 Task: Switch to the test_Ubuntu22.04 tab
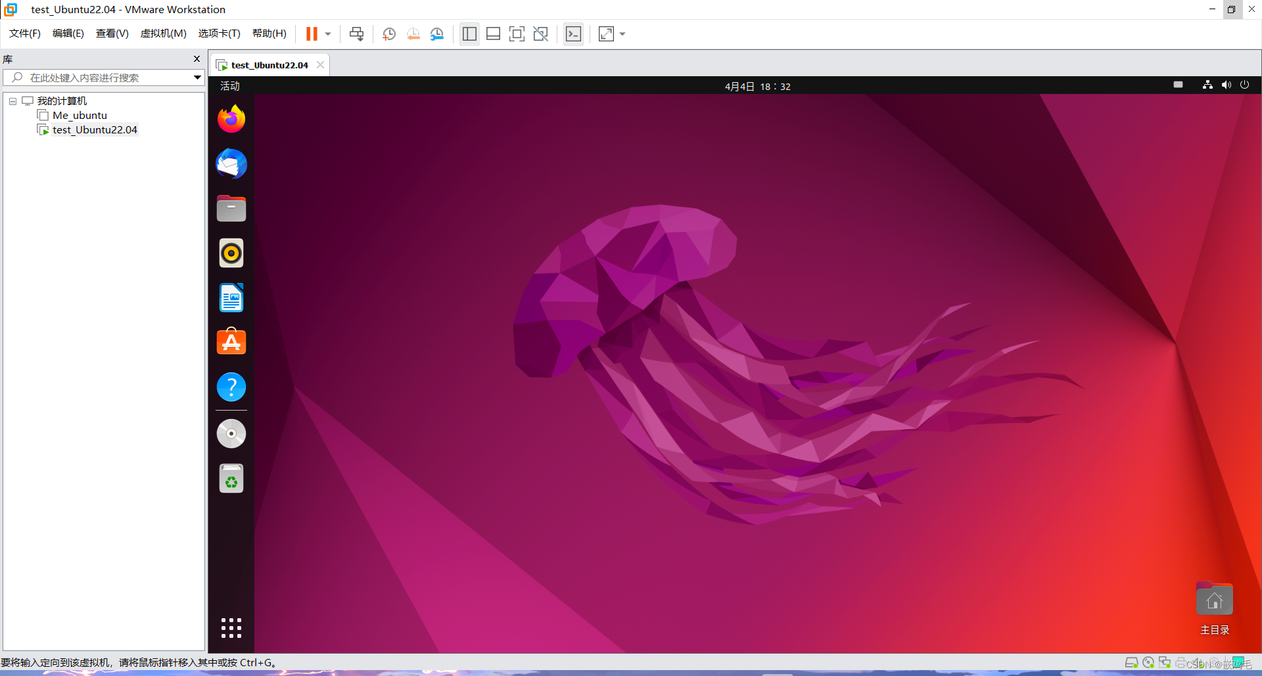coord(269,65)
